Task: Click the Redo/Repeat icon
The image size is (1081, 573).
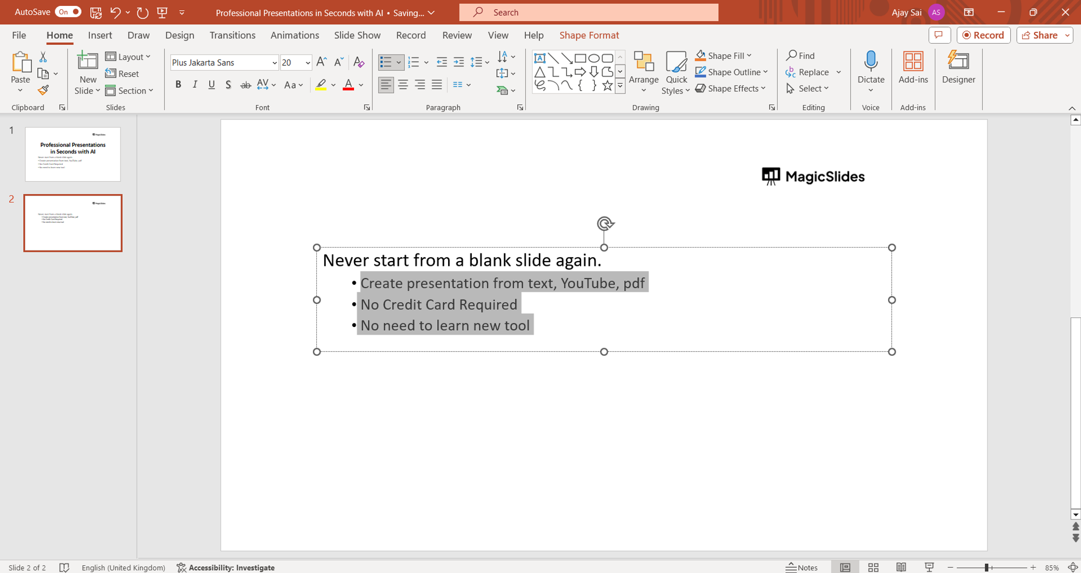Action: tap(143, 12)
